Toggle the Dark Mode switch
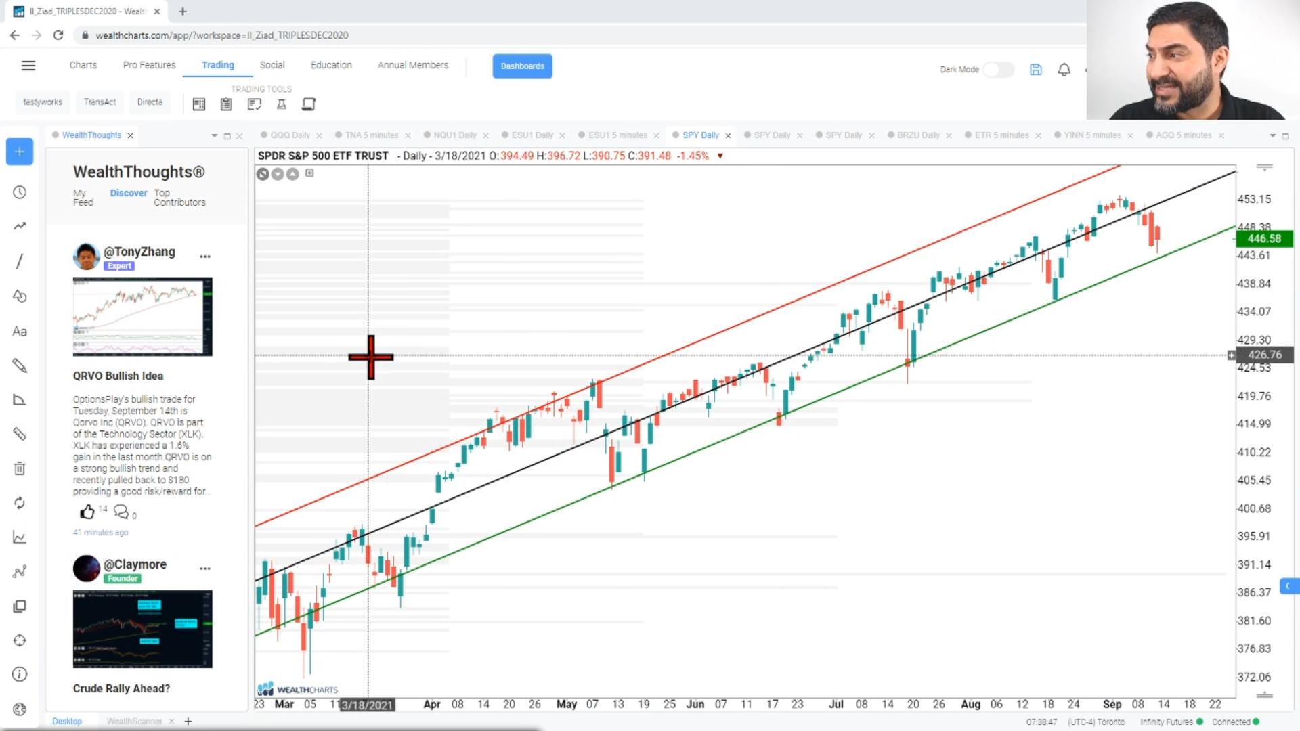Image resolution: width=1300 pixels, height=731 pixels. pos(999,70)
